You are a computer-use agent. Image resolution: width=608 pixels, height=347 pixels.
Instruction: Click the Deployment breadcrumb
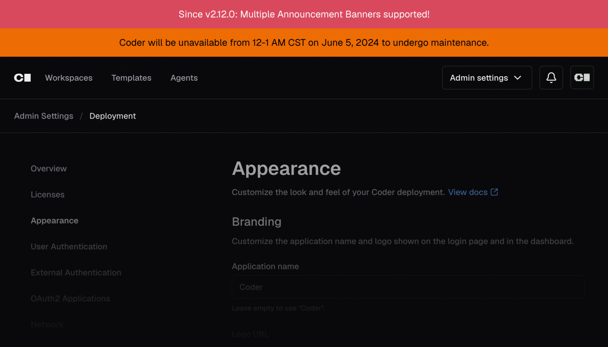pos(113,116)
